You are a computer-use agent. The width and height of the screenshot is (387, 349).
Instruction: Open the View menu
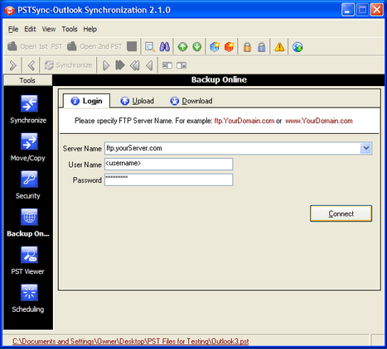click(49, 29)
